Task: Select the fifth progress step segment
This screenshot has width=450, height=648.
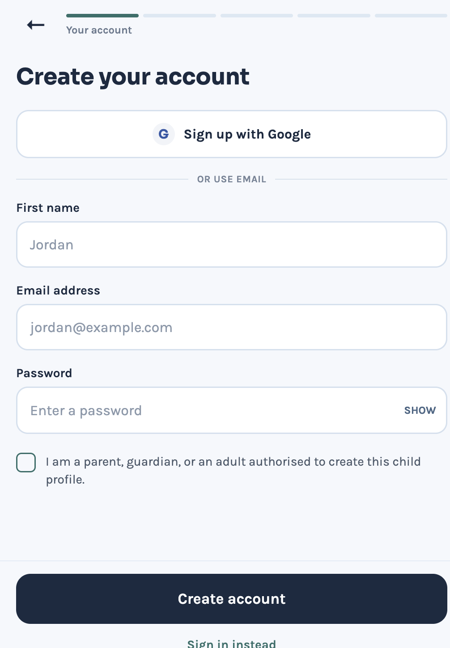Action: pyautogui.click(x=411, y=16)
